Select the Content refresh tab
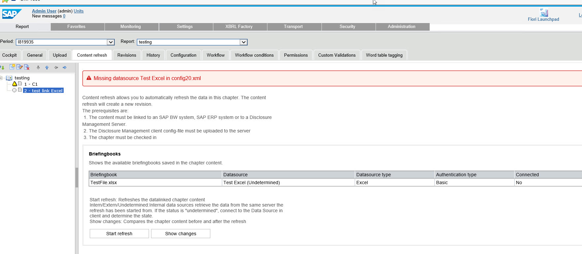 point(92,55)
